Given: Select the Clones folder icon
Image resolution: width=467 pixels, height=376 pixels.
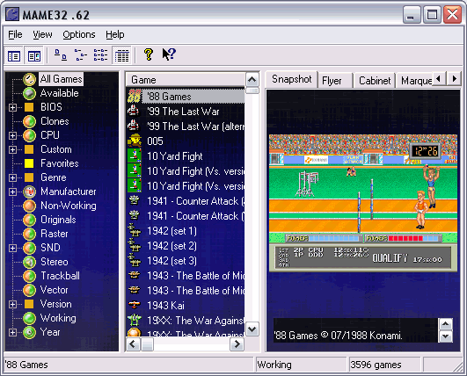Looking at the screenshot, I should coord(29,121).
